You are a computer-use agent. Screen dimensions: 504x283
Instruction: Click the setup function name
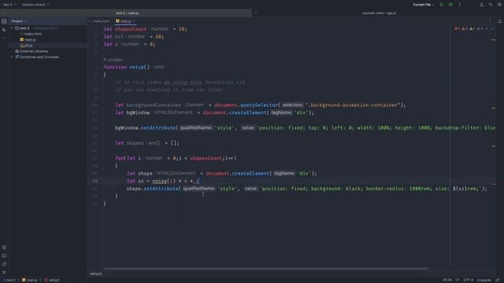coord(136,67)
